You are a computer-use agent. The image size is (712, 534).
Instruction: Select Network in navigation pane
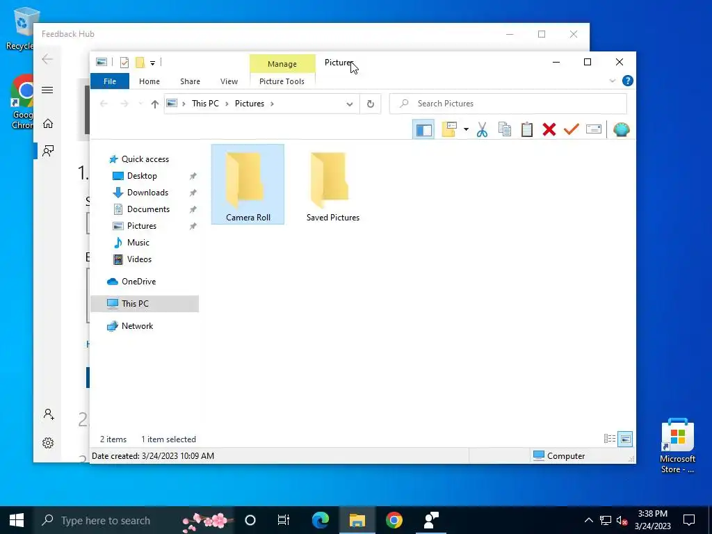(x=137, y=326)
